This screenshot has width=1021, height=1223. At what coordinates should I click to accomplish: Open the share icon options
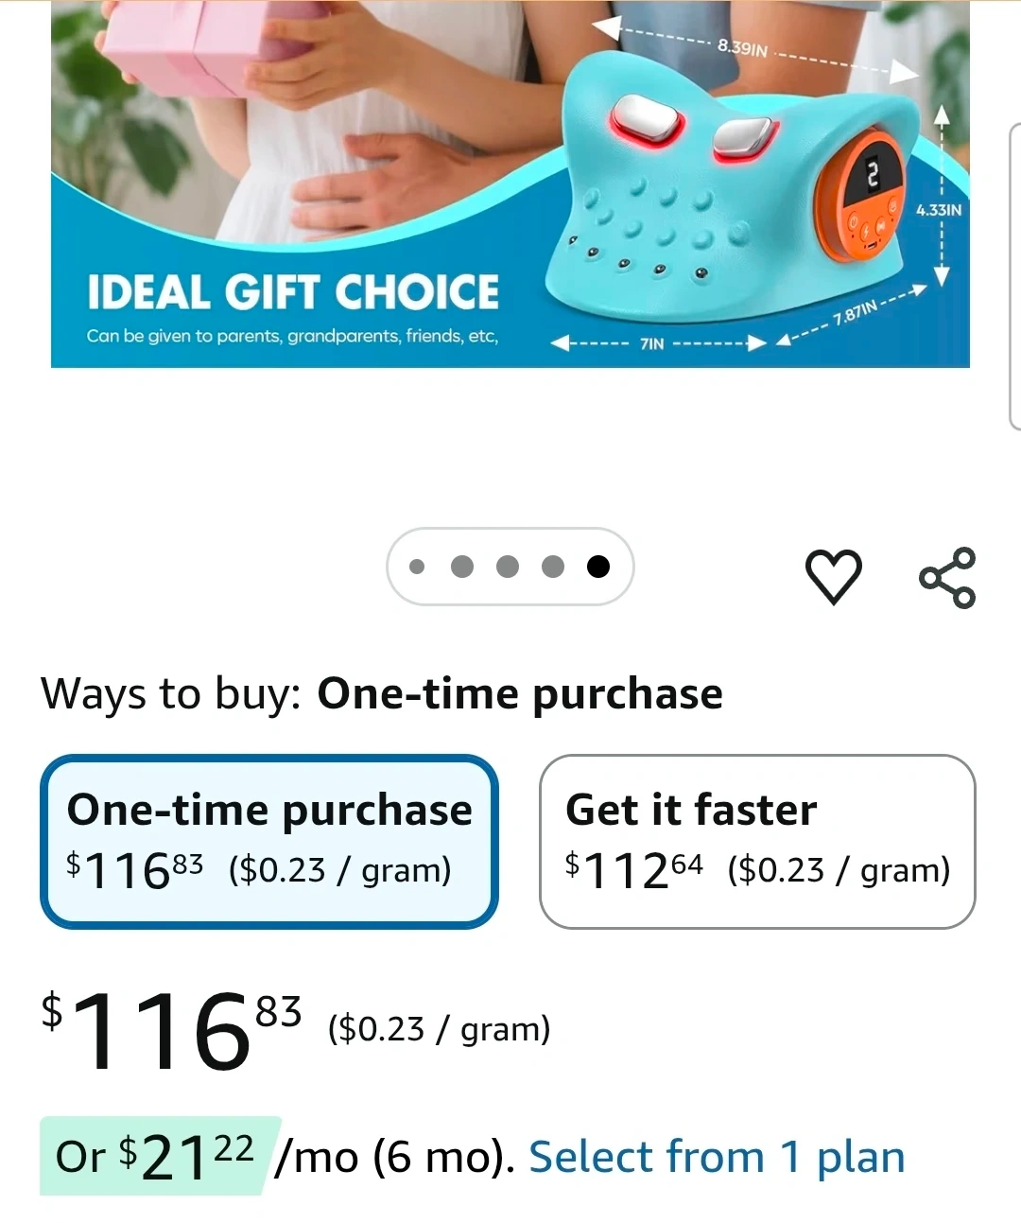tap(947, 577)
